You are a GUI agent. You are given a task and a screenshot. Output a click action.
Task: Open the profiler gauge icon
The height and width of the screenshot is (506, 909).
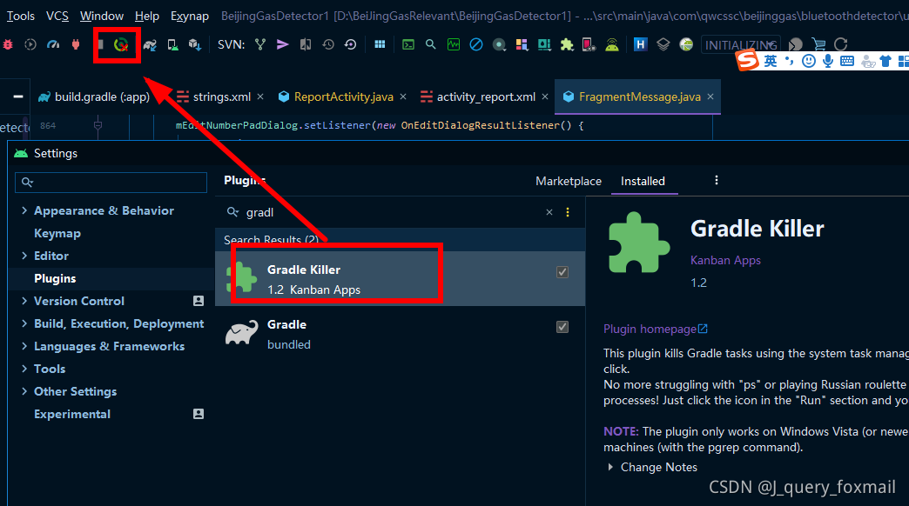(x=53, y=44)
